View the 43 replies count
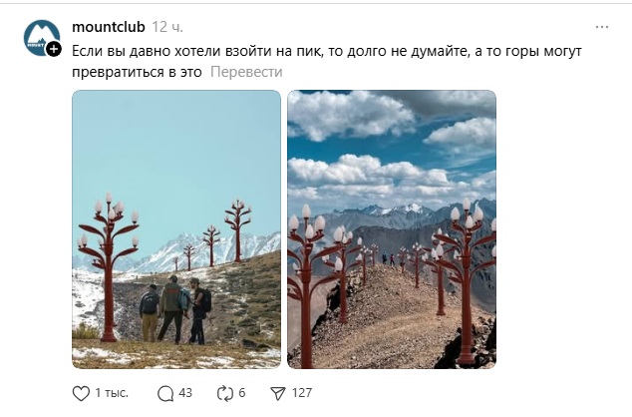The width and height of the screenshot is (632, 417). pyautogui.click(x=185, y=393)
